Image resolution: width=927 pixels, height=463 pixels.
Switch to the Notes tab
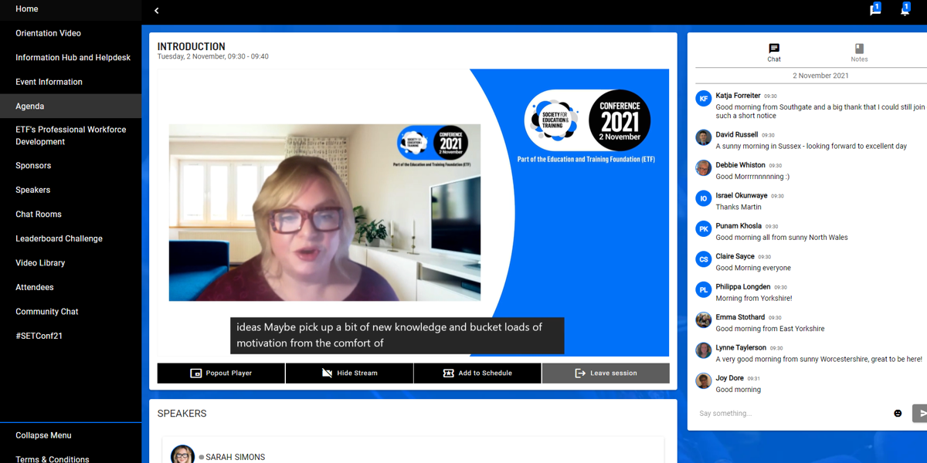coord(859,52)
